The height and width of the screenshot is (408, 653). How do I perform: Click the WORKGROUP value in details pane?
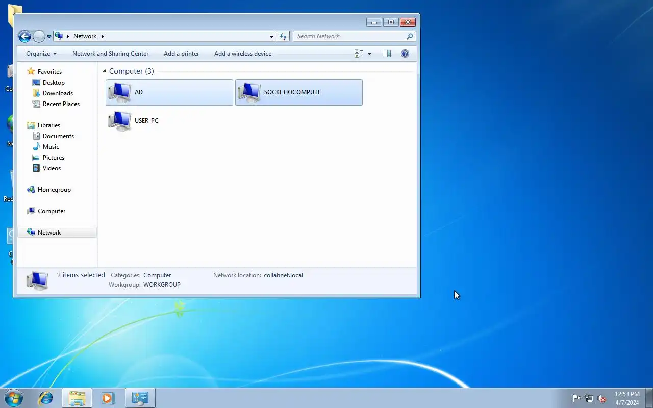pos(162,285)
